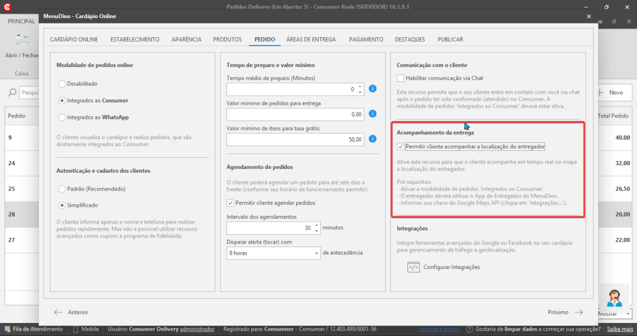Click info icon beside Valor mínimo de pedidos
The height and width of the screenshot is (336, 637).
click(373, 114)
